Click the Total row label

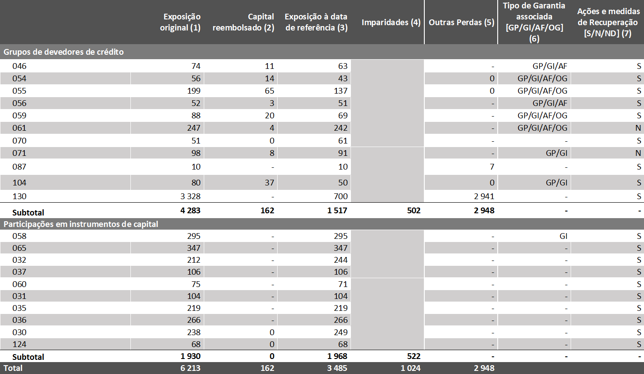13,368
